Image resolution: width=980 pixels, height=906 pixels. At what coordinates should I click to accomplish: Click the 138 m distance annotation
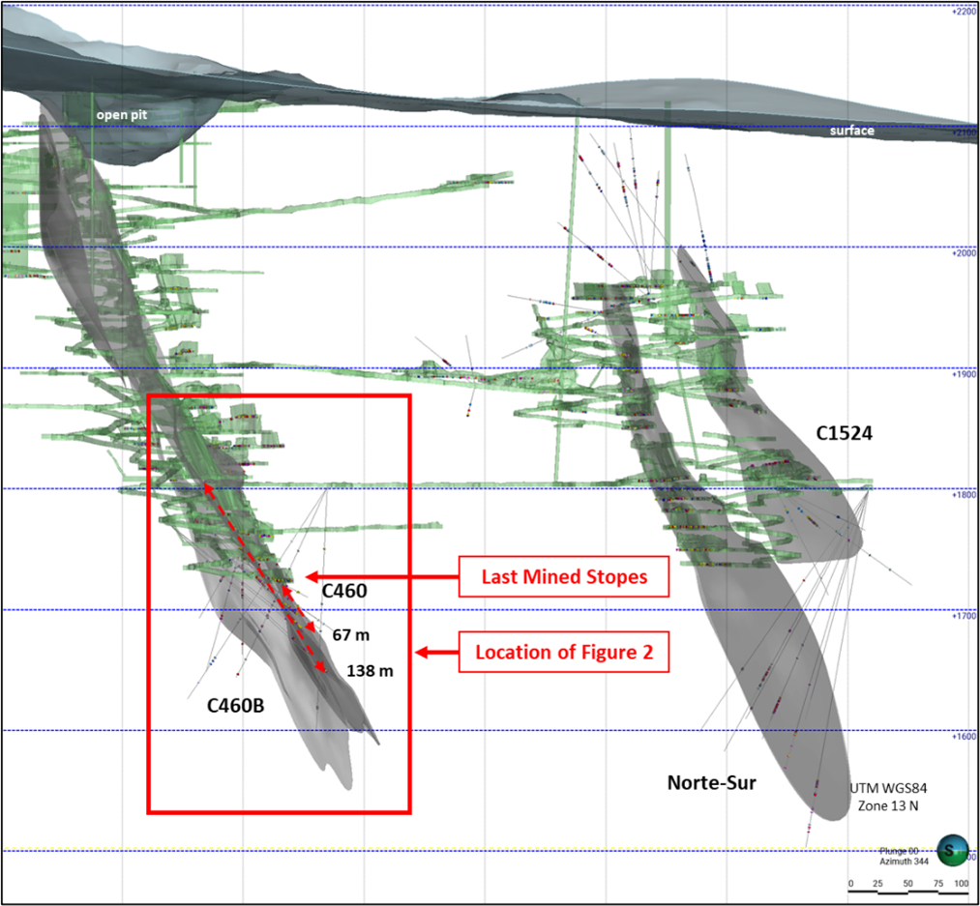[369, 670]
